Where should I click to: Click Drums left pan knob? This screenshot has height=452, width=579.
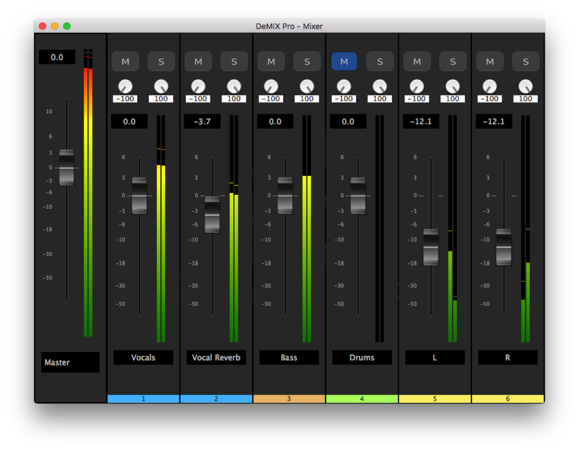[344, 86]
